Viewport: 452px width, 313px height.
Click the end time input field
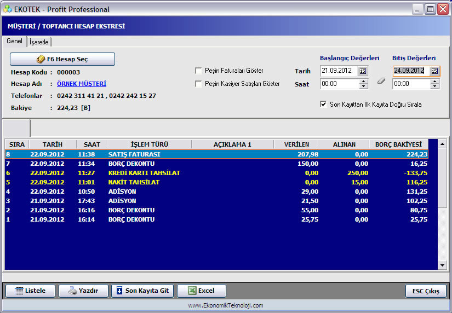(411, 84)
